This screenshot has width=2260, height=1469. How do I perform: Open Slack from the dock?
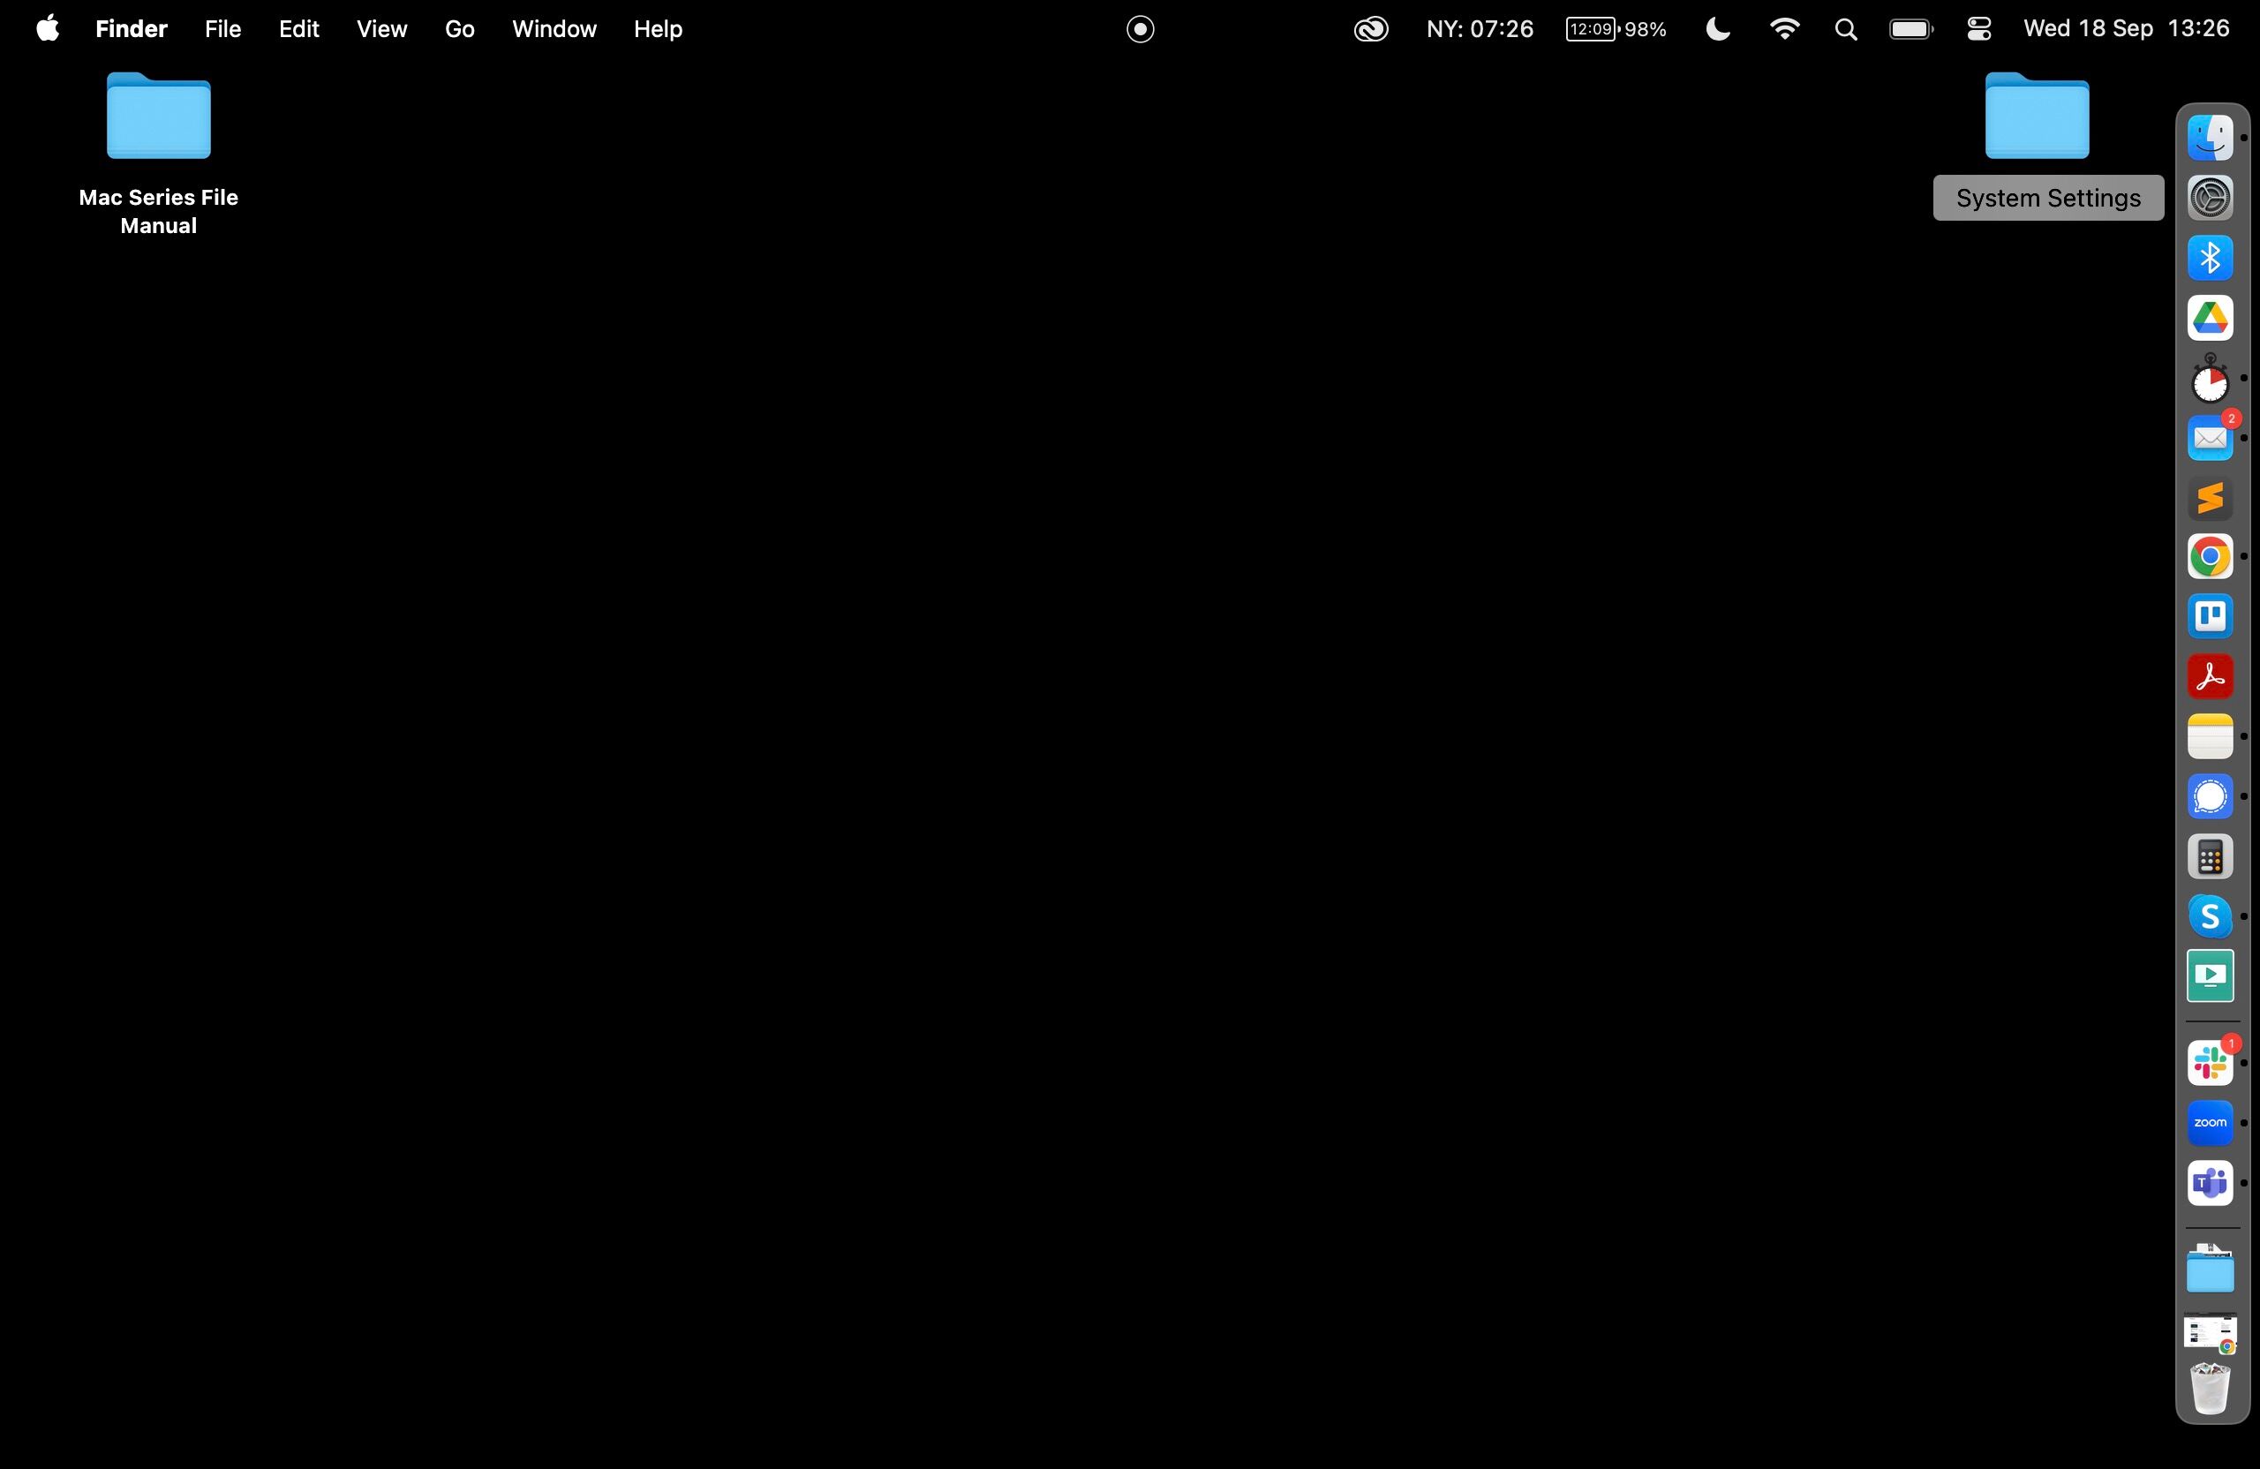click(x=2210, y=1063)
